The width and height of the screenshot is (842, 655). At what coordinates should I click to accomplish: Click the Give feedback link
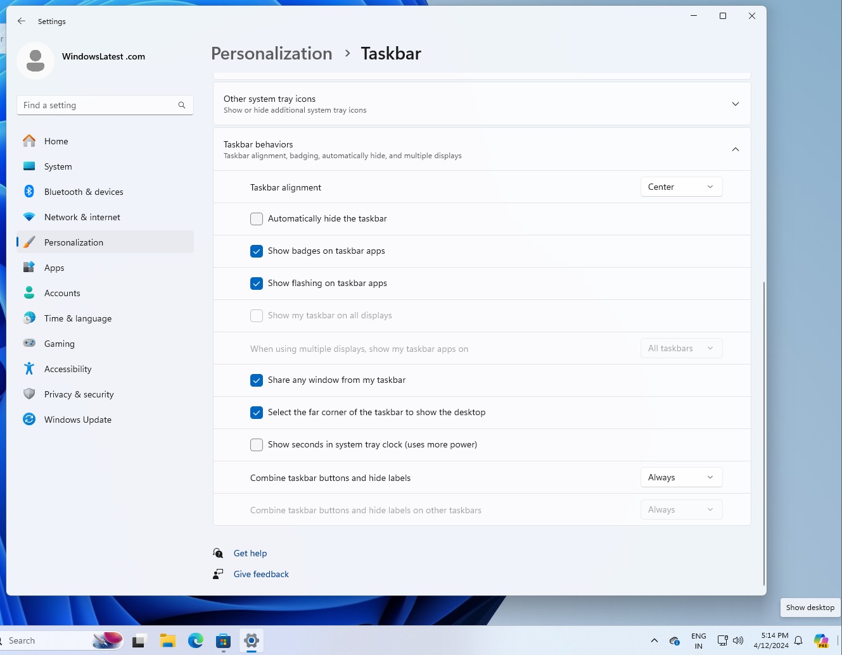261,573
